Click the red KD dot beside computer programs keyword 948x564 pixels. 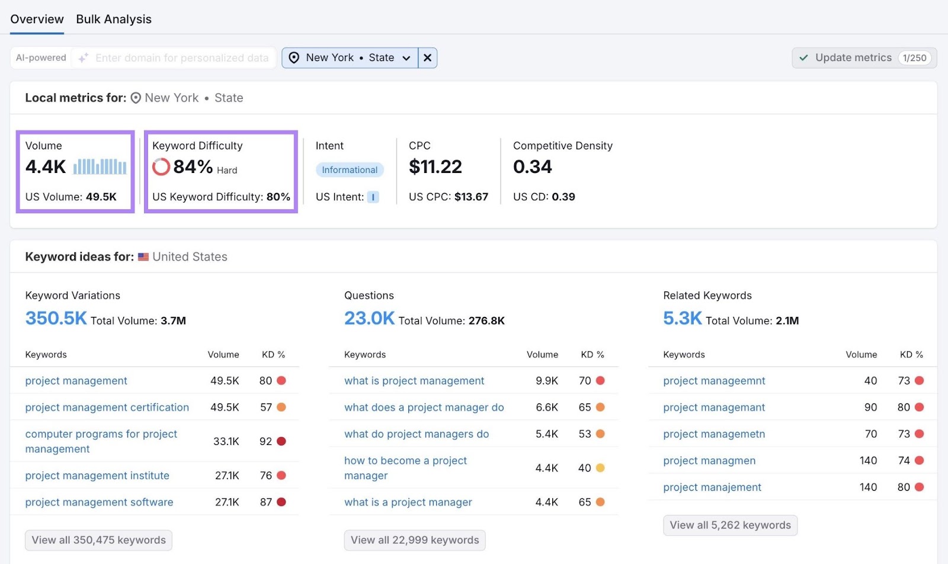283,441
